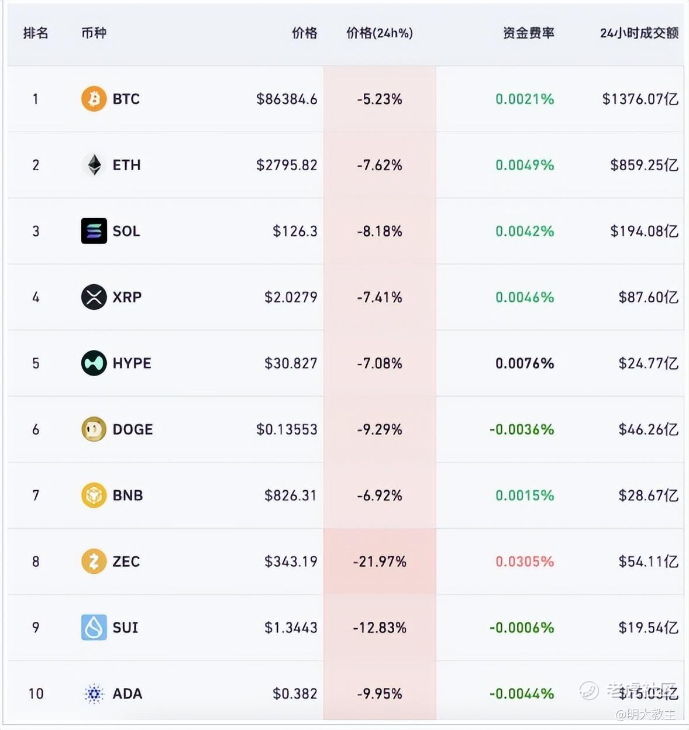
Task: Click the Solana SOL coin icon
Action: point(94,231)
